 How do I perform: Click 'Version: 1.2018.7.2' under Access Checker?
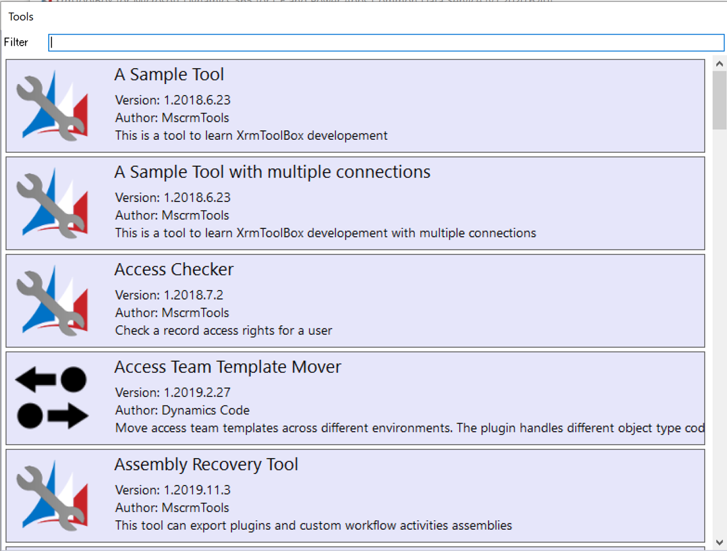point(169,295)
